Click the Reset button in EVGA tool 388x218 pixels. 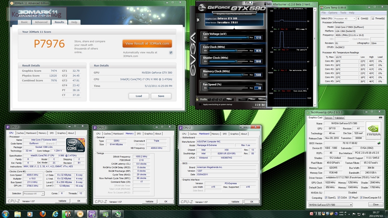(x=253, y=99)
